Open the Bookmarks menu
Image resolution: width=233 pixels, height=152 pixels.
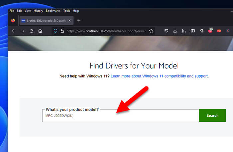[53, 11]
